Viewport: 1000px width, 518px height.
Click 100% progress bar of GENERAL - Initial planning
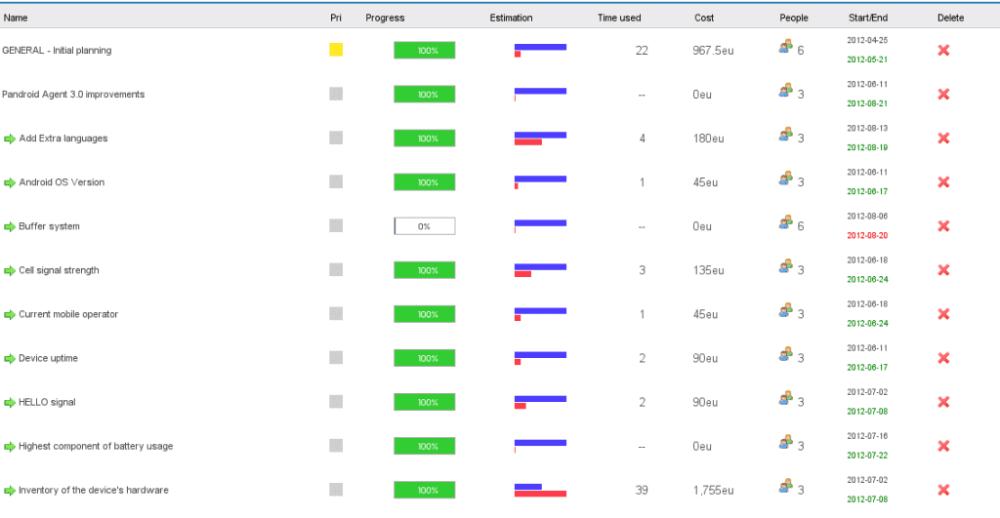click(425, 51)
